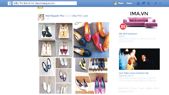Open the tassel loafers photo
This screenshot has height=95, width=169.
[x=91, y=40]
